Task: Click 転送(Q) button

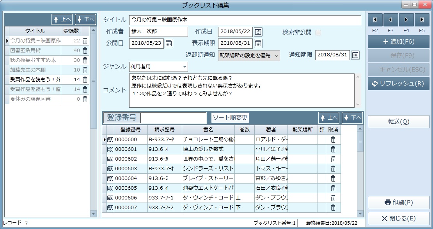Action: (399, 122)
